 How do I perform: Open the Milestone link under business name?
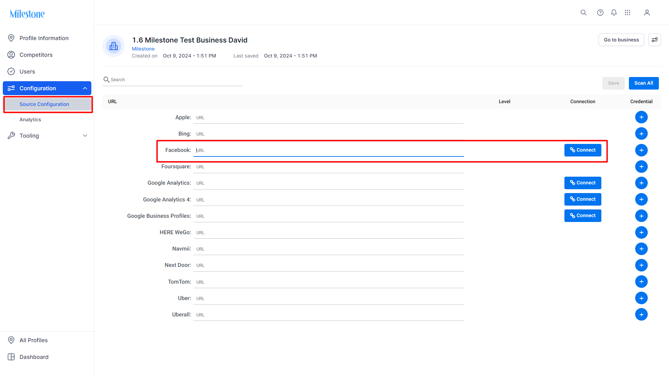(x=143, y=49)
